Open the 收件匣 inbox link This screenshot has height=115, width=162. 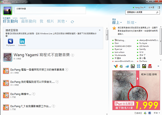click(151, 7)
